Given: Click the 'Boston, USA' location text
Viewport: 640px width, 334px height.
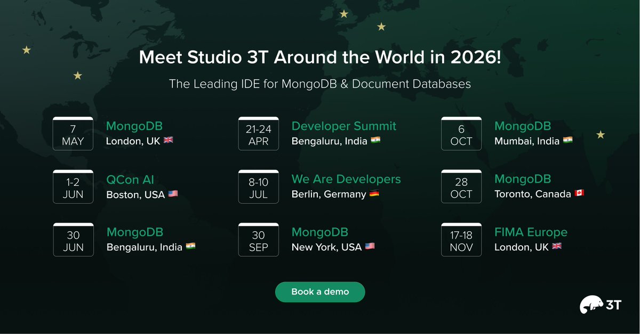Looking at the screenshot, I should (x=135, y=194).
